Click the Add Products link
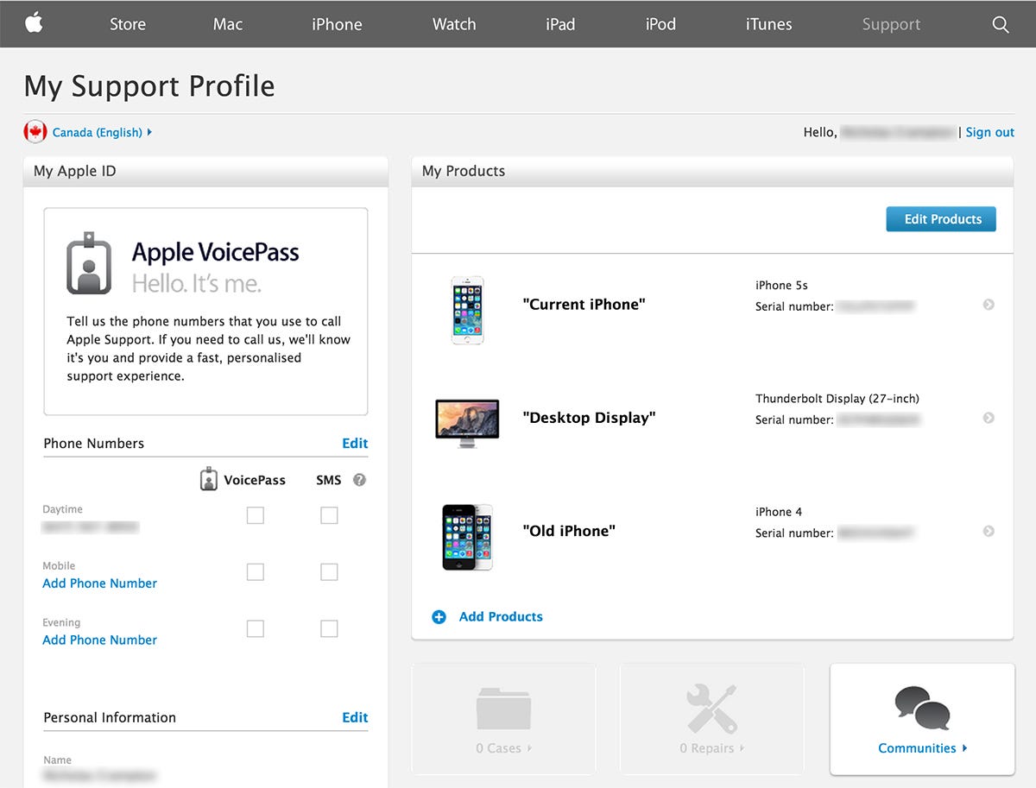1036x788 pixels. [x=501, y=616]
